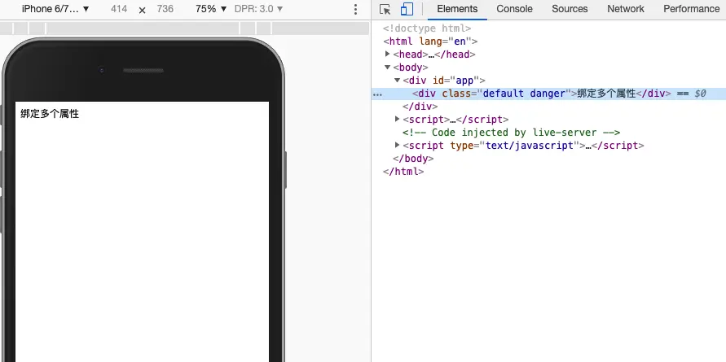Switch to the Elements tab
Image resolution: width=726 pixels, height=362 pixels.
tap(457, 9)
